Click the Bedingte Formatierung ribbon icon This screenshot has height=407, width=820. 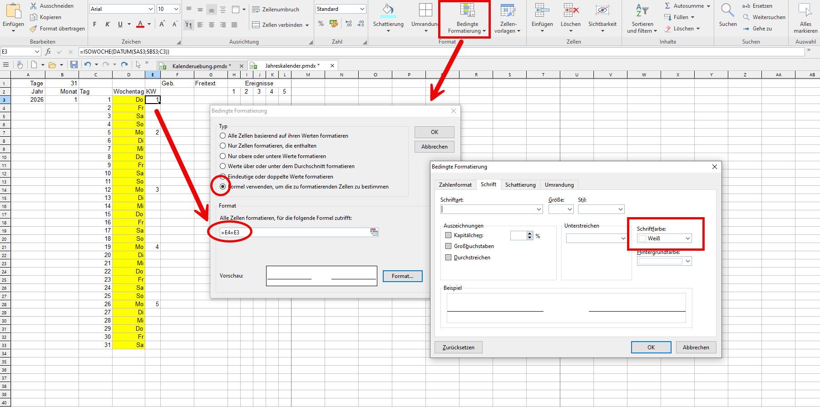click(x=467, y=11)
